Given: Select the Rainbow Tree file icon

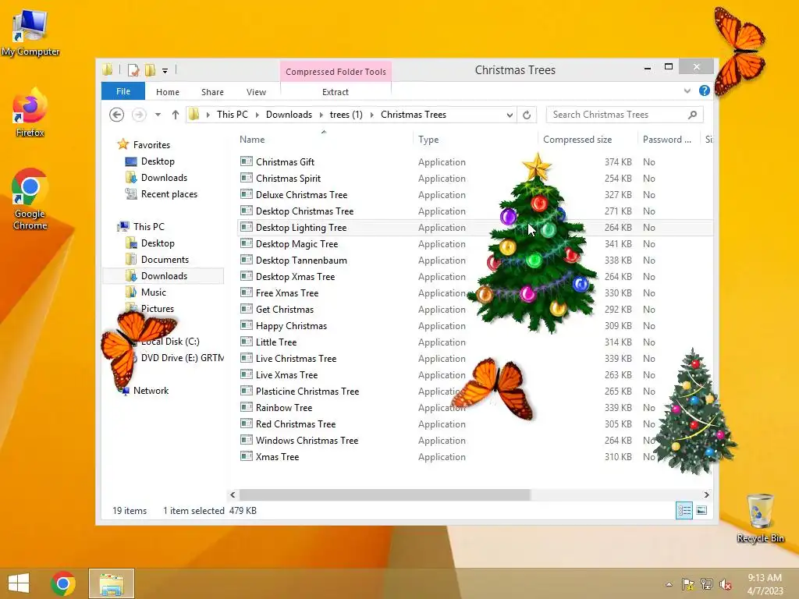Looking at the screenshot, I should pos(247,407).
